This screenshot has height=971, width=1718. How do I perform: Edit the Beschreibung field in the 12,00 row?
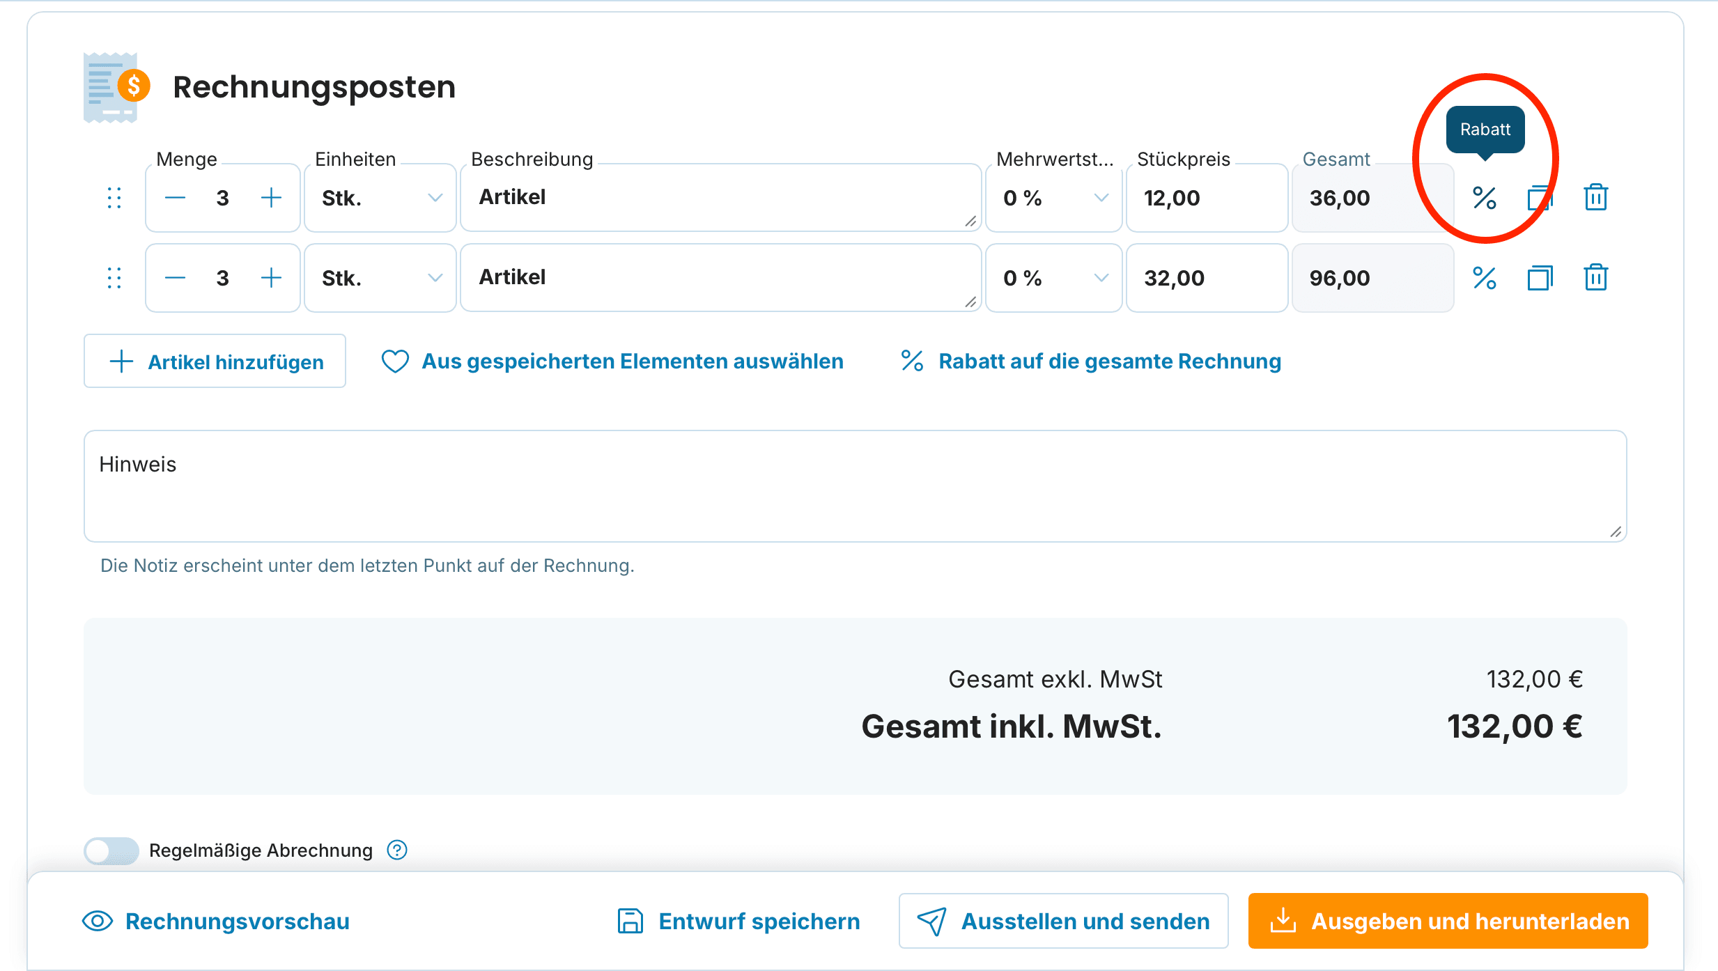coord(721,199)
